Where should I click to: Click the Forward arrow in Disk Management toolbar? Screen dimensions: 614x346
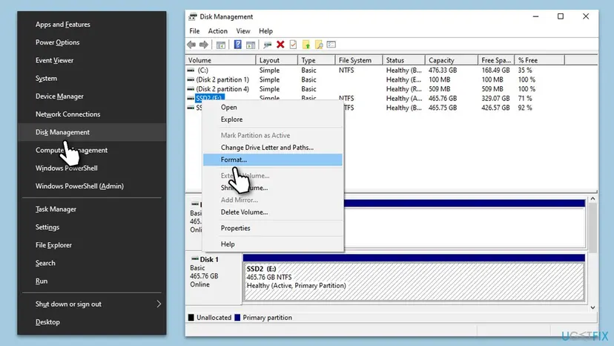point(204,45)
